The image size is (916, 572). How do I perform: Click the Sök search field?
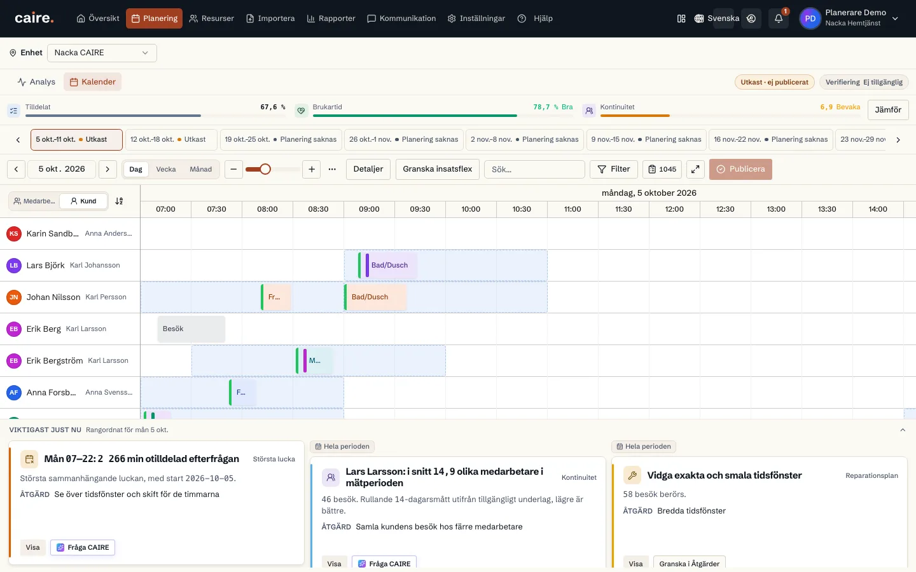click(534, 169)
